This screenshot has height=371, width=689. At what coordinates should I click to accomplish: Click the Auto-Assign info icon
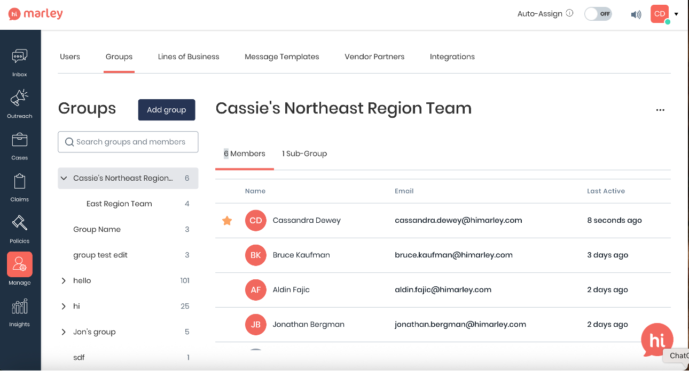tap(569, 13)
